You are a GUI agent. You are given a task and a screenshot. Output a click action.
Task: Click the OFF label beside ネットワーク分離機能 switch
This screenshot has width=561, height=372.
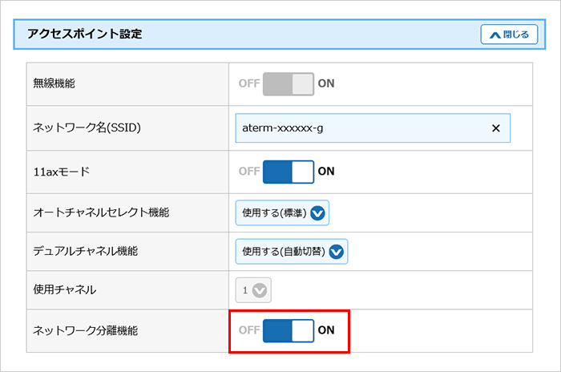248,330
